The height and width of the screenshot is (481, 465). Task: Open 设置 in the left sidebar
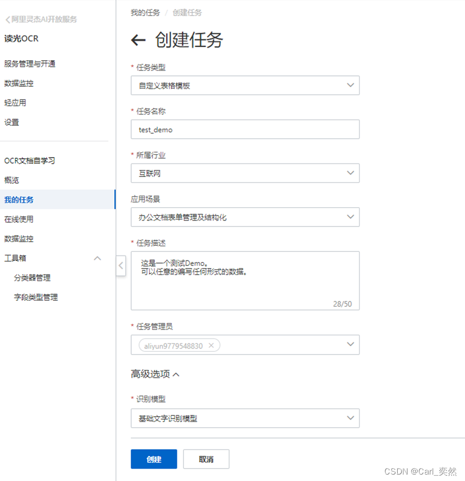(x=12, y=122)
